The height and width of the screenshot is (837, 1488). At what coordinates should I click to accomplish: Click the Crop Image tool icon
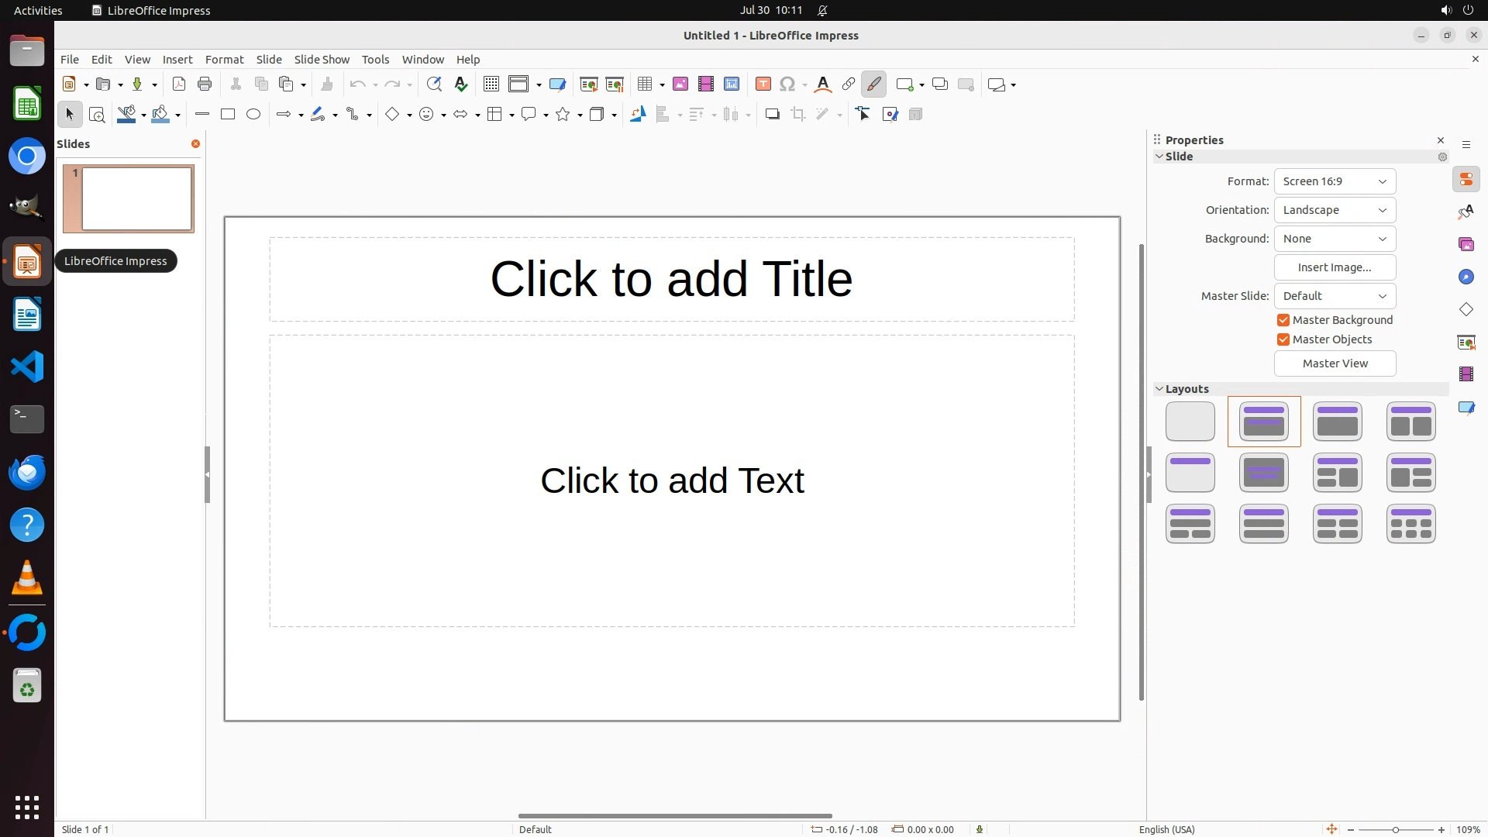pos(797,115)
